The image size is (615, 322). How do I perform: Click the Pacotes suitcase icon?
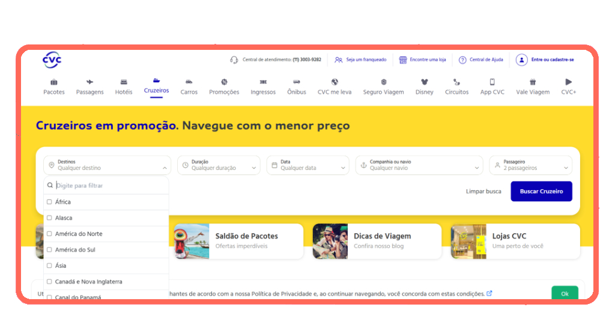click(53, 82)
